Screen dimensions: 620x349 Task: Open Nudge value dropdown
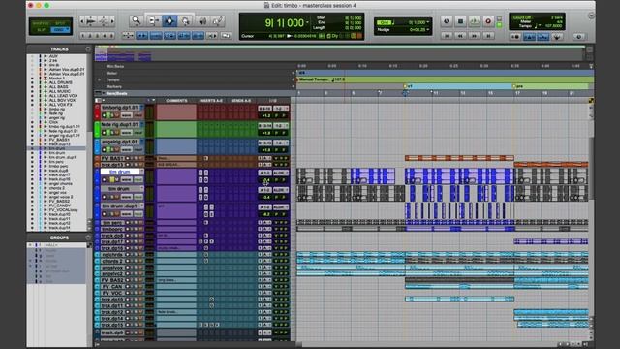[x=428, y=30]
